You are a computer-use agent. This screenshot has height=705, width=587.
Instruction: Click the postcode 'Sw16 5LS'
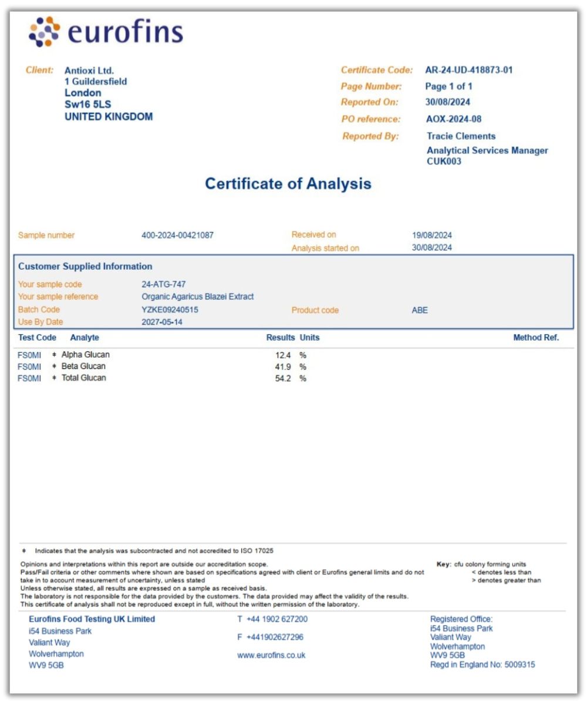[87, 105]
